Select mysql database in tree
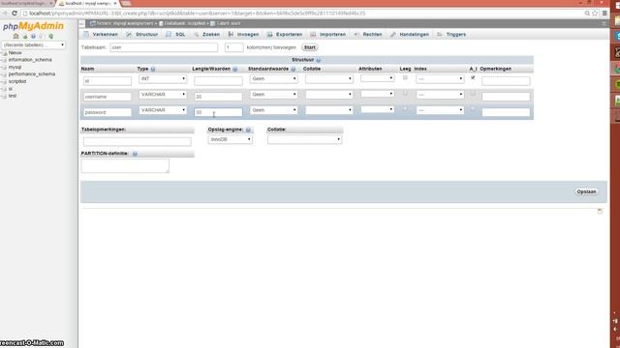The image size is (620, 348). (x=15, y=67)
